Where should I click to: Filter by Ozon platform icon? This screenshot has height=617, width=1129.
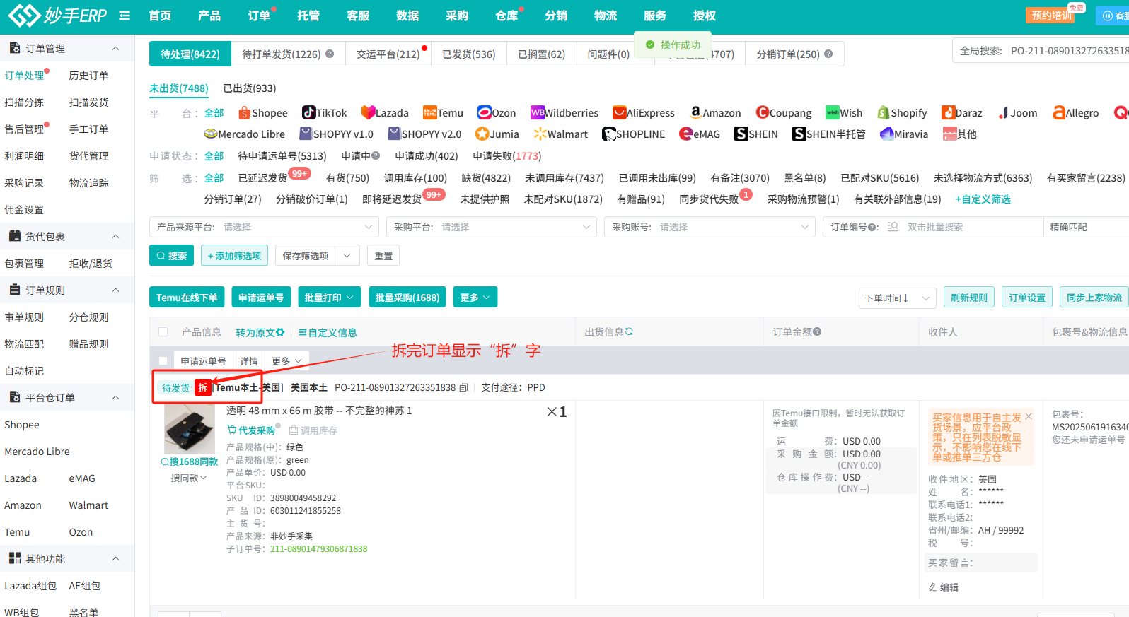click(484, 112)
